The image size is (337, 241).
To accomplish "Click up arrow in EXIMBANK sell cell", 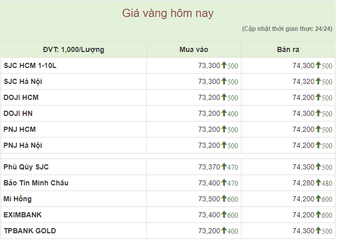I will 319,214.
